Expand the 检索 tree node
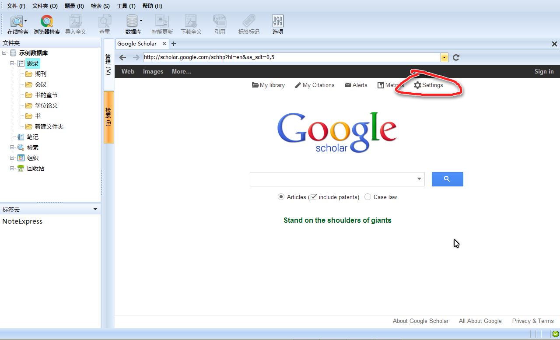The image size is (560, 340). point(12,147)
